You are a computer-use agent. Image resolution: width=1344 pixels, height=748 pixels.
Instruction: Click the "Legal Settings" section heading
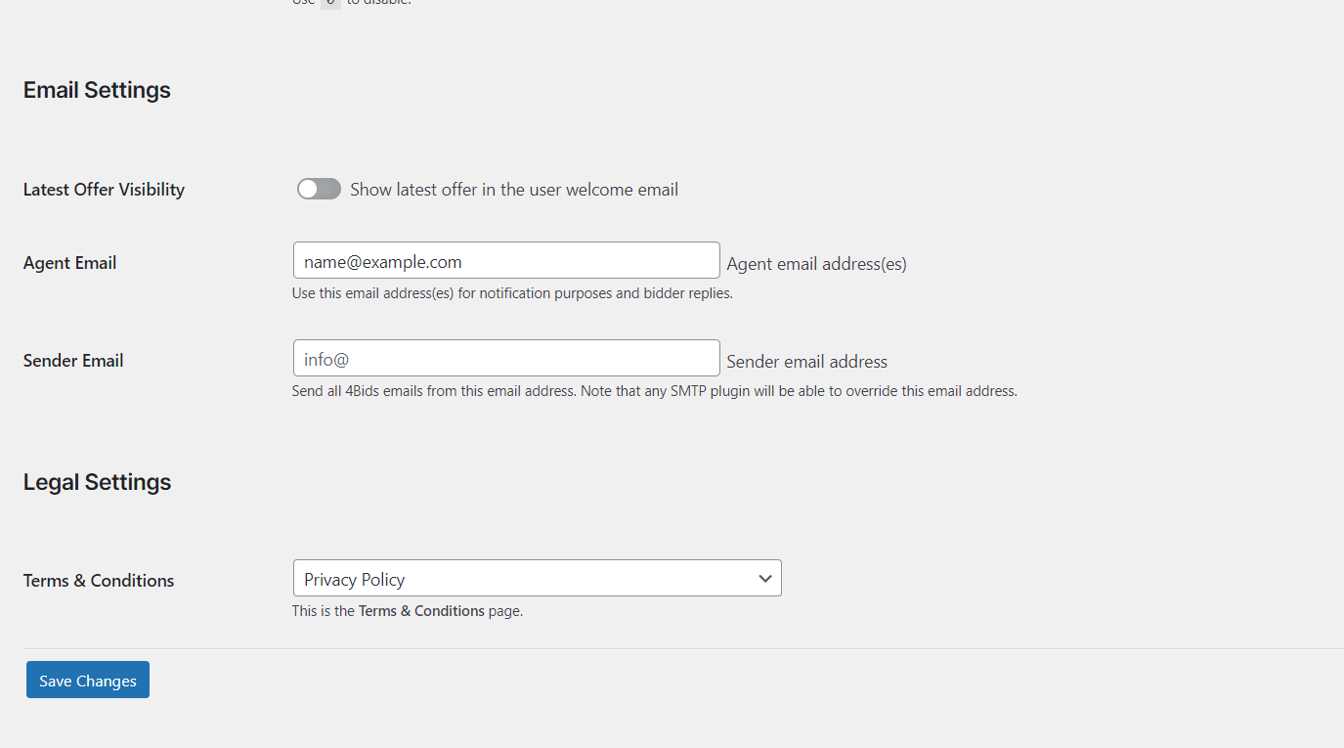pyautogui.click(x=97, y=482)
